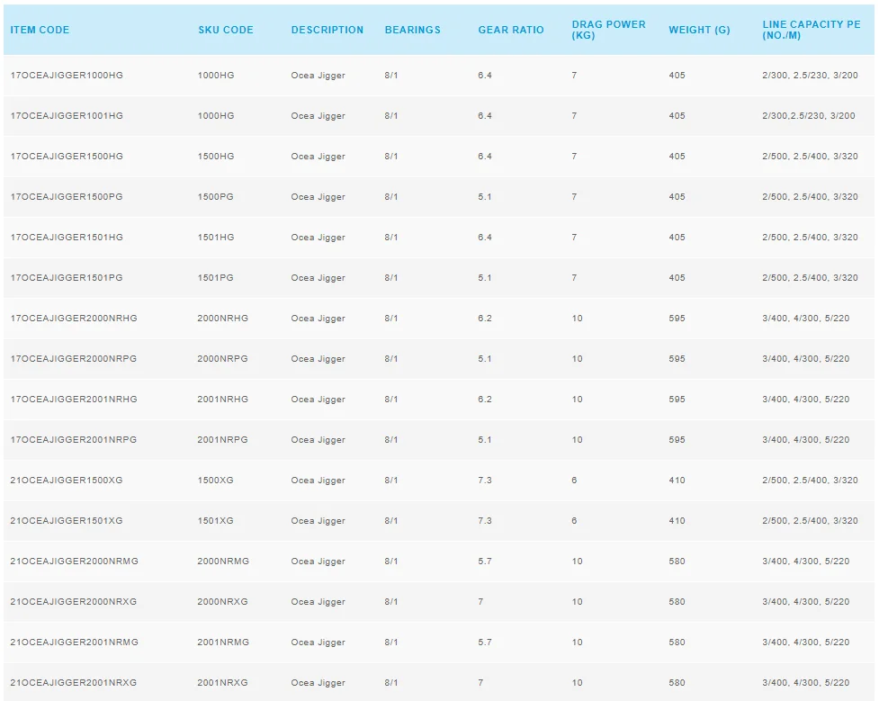Click Ocea Jigger description in 2000NRMG row
The height and width of the screenshot is (701, 879).
tap(318, 562)
